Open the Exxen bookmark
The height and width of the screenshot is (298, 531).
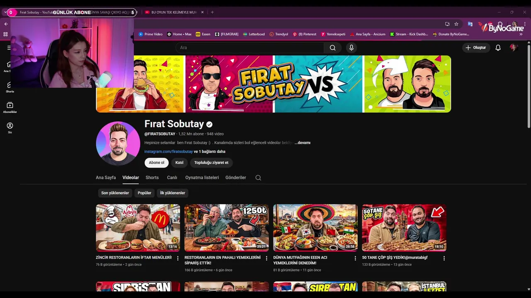coord(203,34)
